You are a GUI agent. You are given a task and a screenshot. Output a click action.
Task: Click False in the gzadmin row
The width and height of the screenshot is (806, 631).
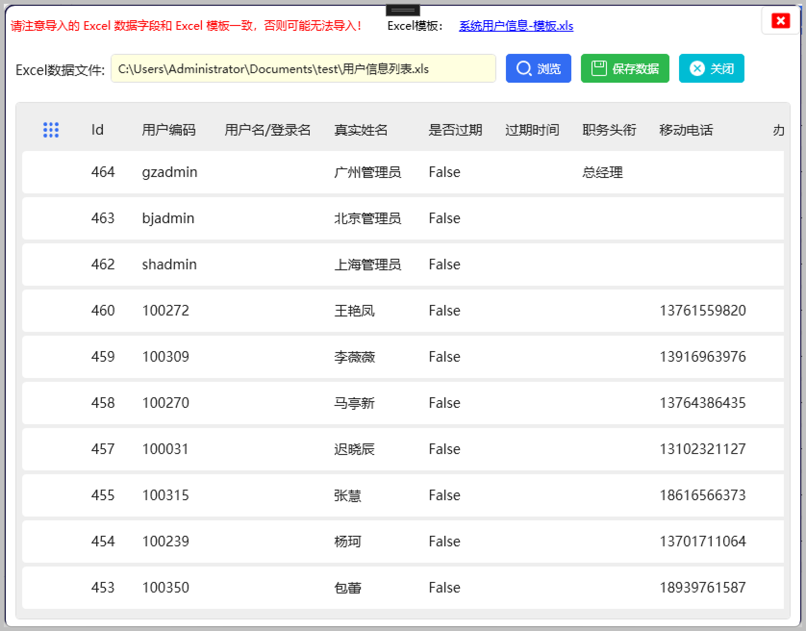444,172
